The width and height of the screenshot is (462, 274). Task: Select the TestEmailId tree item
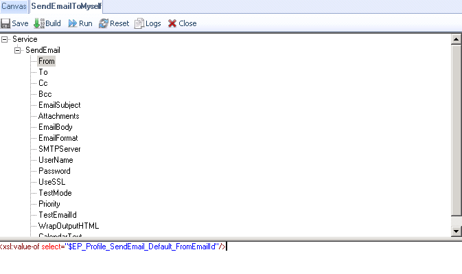(58, 215)
